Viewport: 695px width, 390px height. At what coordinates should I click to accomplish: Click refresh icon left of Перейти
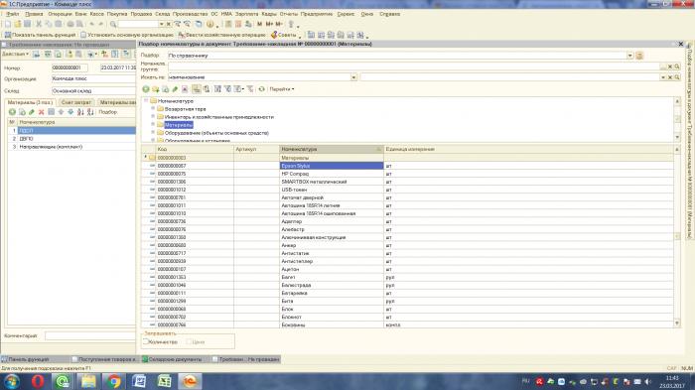coord(261,89)
